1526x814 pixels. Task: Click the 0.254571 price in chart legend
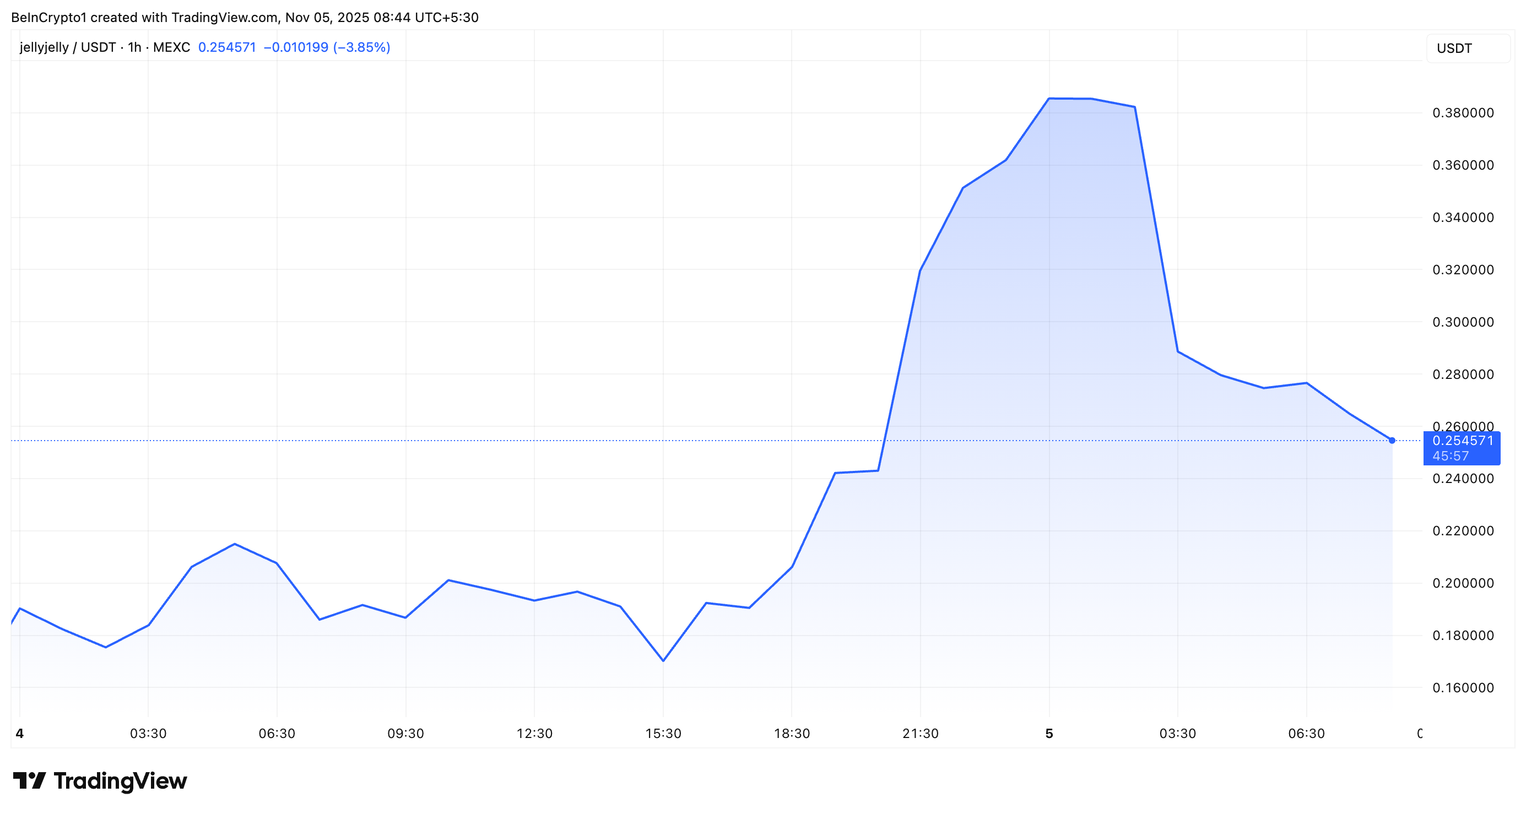click(x=227, y=47)
